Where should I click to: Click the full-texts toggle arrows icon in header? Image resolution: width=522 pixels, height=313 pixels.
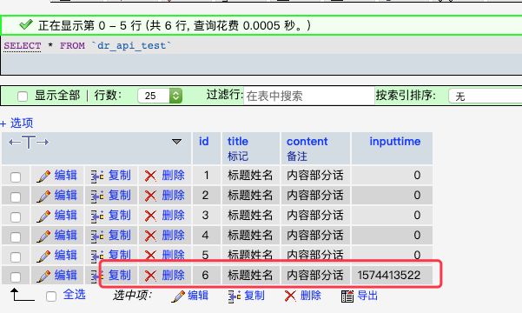click(29, 143)
